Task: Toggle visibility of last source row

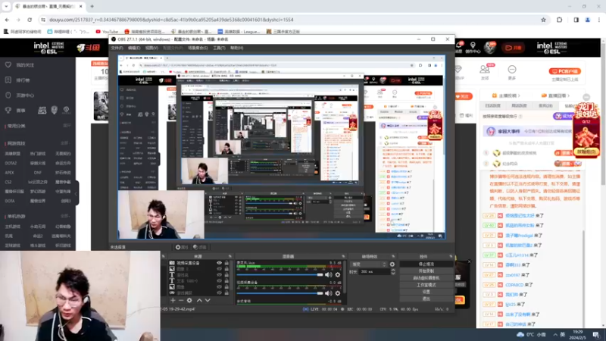Action: (x=219, y=293)
